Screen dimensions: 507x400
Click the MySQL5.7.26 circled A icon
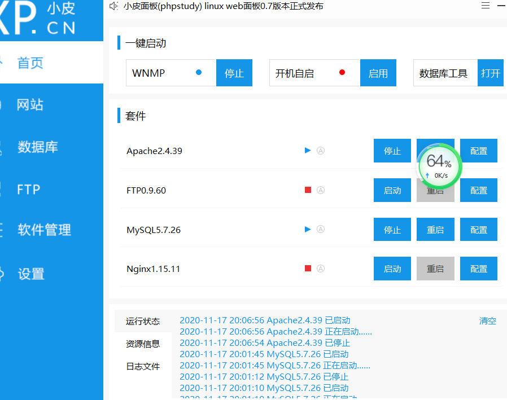(x=321, y=229)
